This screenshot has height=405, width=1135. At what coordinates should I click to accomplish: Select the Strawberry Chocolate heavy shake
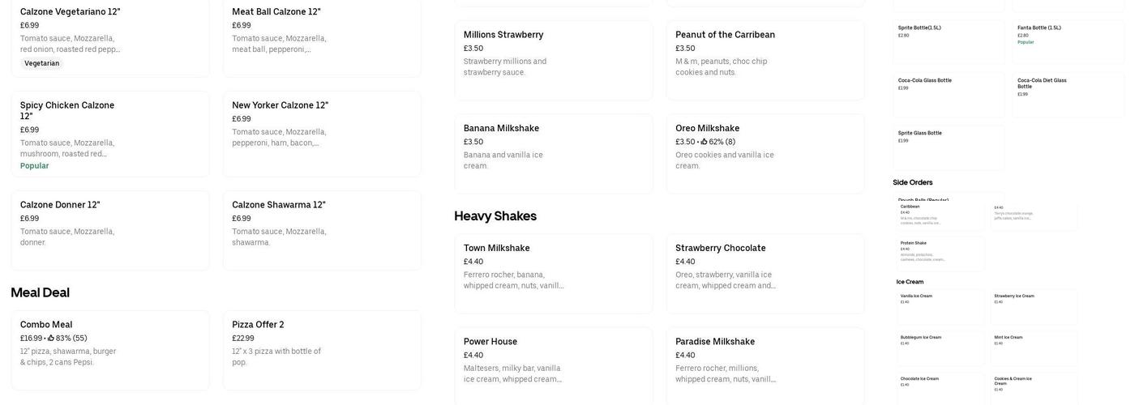coord(765,274)
